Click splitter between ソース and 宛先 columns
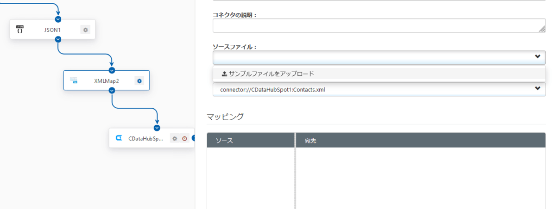Viewport: 556px width, 209px height. (x=295, y=171)
